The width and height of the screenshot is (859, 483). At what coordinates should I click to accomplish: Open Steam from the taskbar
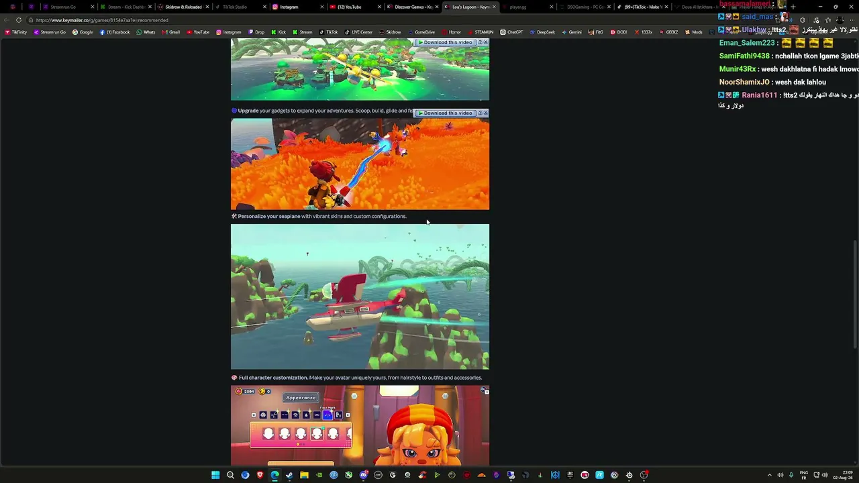pos(289,475)
